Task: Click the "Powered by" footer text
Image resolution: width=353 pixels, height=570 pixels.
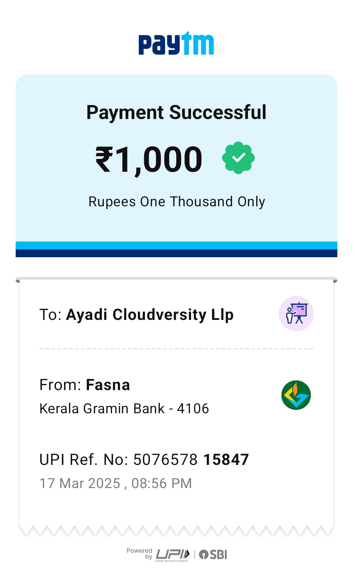Action: click(139, 553)
